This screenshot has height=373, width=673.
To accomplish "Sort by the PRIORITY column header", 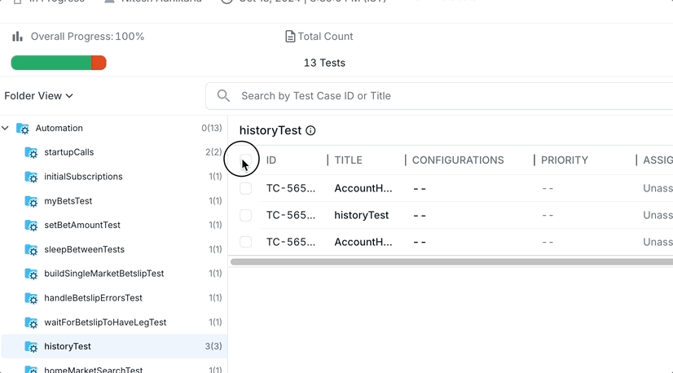I will coord(565,160).
